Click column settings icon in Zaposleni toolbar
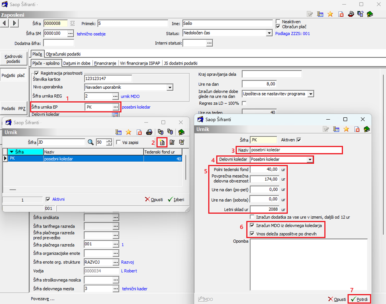Image resolution: width=386 pixels, height=304 pixels. point(320,14)
